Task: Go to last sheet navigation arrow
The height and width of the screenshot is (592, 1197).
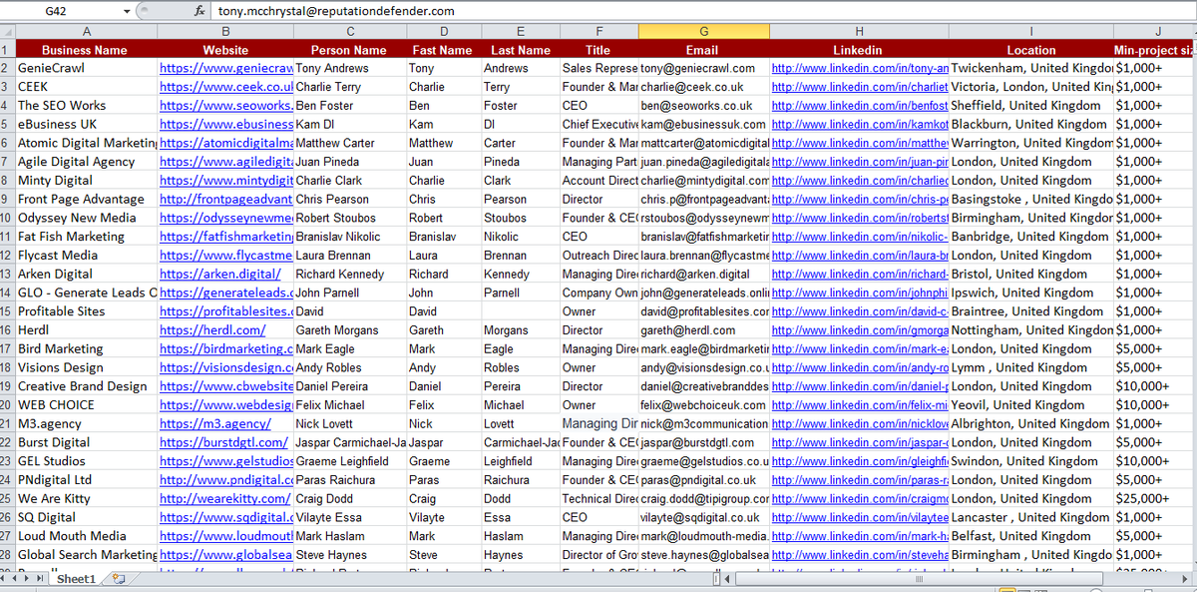Action: 41,579
